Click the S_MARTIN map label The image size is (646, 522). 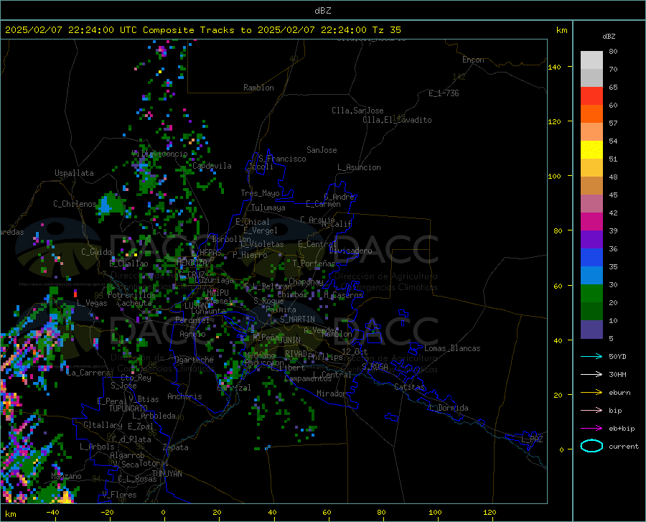coord(297,320)
